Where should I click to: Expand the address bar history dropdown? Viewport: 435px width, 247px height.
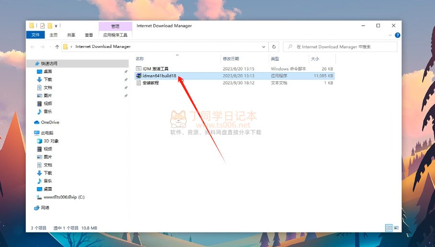[263, 47]
